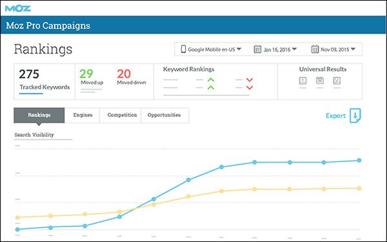Image resolution: width=387 pixels, height=242 pixels.
Task: Click the first yellow data point on the chart
Action: click(x=17, y=217)
